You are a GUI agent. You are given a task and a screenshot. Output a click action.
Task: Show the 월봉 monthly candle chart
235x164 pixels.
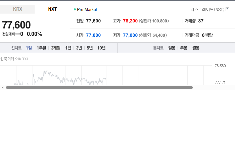pyautogui.click(x=196, y=48)
